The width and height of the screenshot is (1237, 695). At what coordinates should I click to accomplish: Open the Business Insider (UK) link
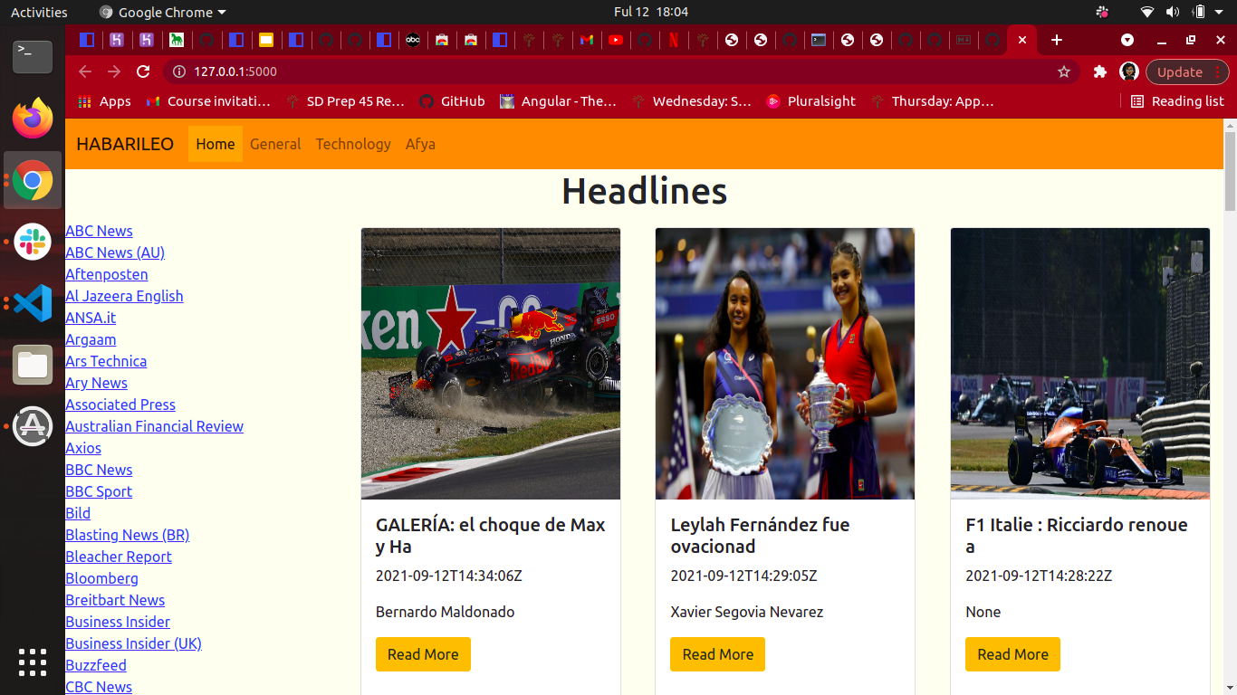pyautogui.click(x=133, y=643)
